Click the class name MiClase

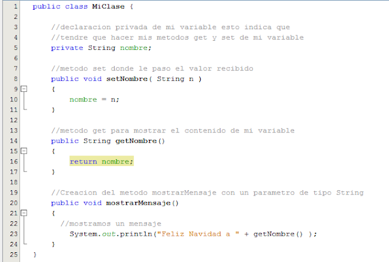pyautogui.click(x=108, y=7)
